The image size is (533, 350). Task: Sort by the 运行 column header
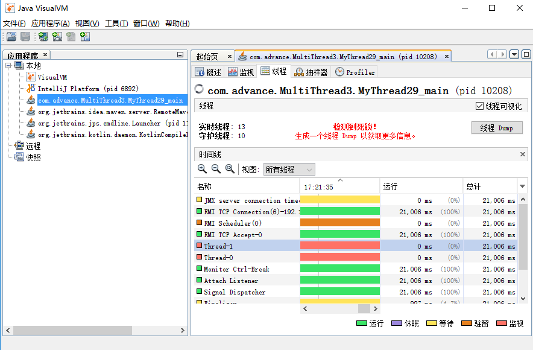click(421, 186)
